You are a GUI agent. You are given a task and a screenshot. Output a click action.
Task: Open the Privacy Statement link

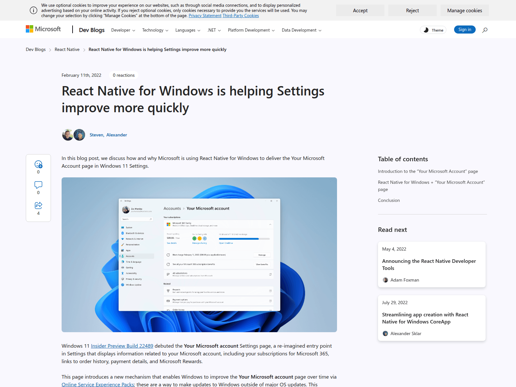205,15
